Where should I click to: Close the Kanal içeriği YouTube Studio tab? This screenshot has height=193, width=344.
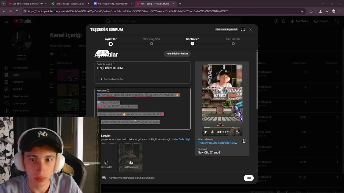coord(174,4)
